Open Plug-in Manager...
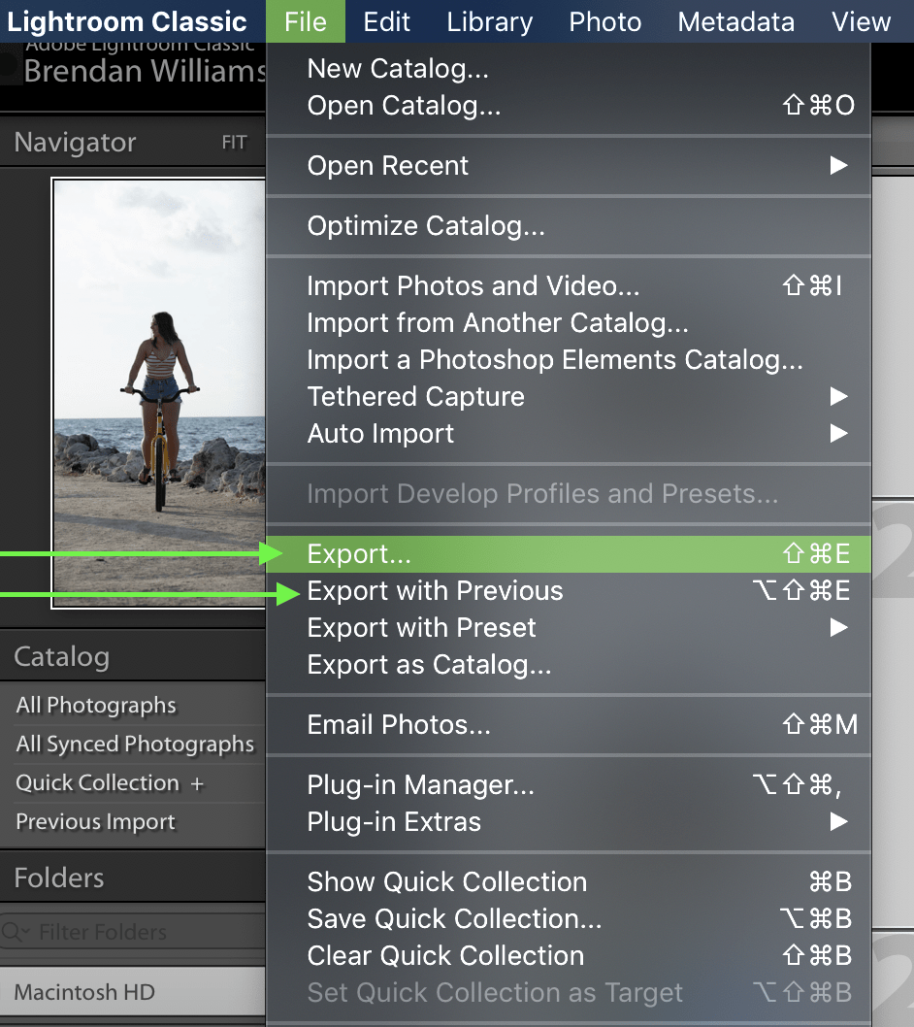Screen dimensions: 914x1027 coord(569,784)
